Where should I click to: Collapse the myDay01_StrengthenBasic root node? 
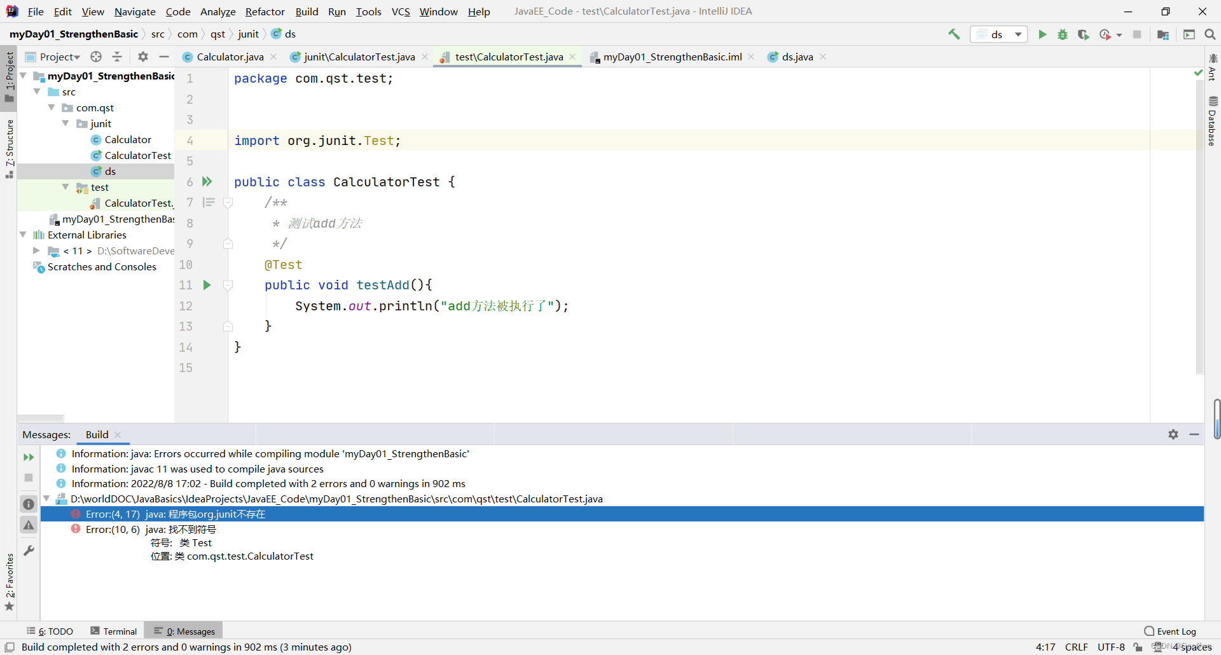point(23,76)
